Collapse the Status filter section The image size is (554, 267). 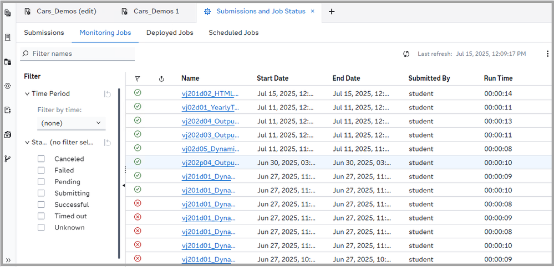[27, 143]
